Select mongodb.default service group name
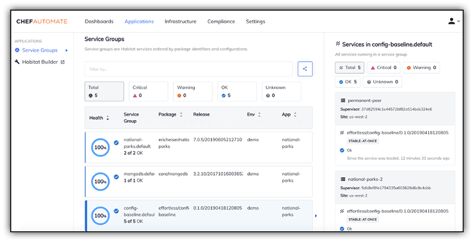475x243 pixels. point(139,174)
